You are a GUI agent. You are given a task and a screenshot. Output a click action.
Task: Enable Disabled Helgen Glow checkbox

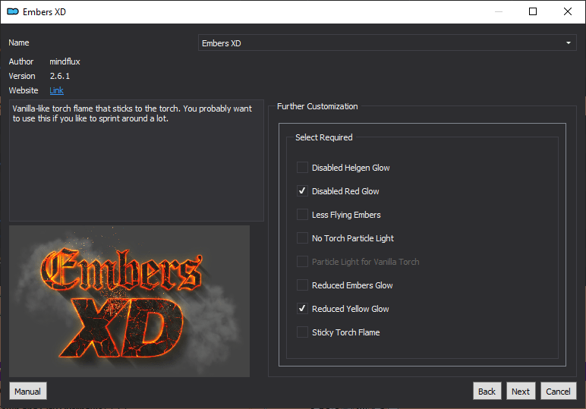tap(302, 168)
